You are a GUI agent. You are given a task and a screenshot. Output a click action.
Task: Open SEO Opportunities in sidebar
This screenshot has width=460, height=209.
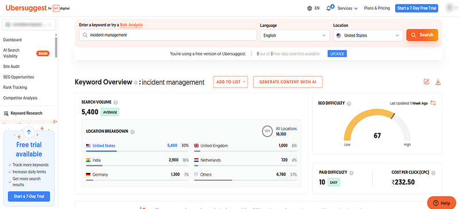tap(18, 77)
